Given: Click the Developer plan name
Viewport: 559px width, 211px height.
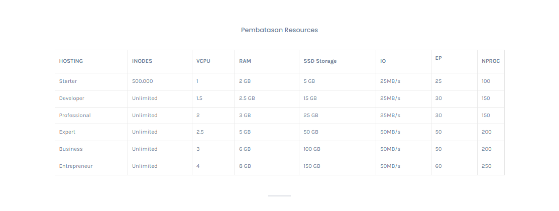Looking at the screenshot, I should pos(71,98).
